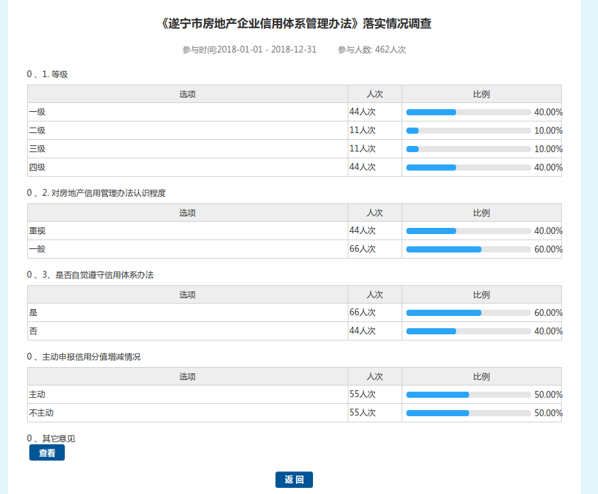Click the 重视 row's 40.00% progress bar
Image resolution: width=598 pixels, height=494 pixels.
pyautogui.click(x=468, y=231)
